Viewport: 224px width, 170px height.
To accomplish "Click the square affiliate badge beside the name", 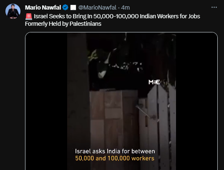I will pyautogui.click(x=73, y=7).
